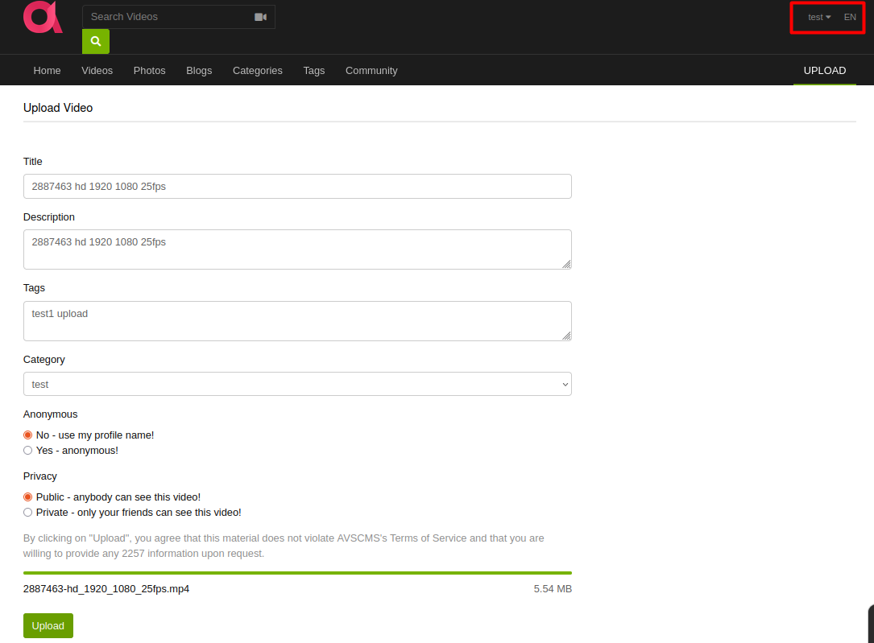Choose 'Yes - anonymous!' option

pyautogui.click(x=27, y=450)
